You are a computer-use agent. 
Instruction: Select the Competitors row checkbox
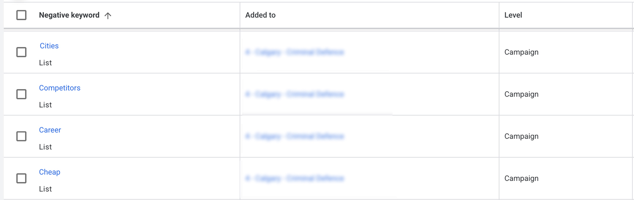coord(21,94)
